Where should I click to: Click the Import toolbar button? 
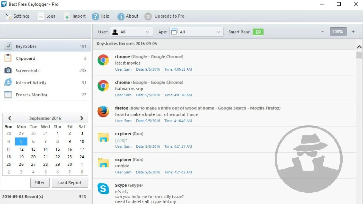pos(75,16)
